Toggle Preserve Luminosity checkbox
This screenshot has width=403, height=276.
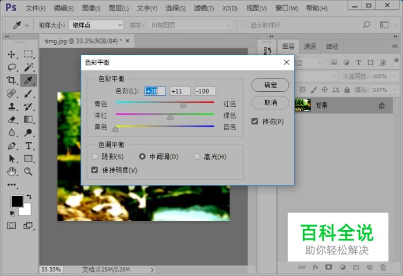point(94,170)
